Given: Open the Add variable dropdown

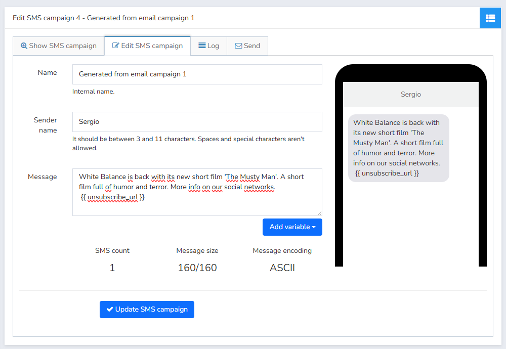Looking at the screenshot, I should (x=292, y=227).
